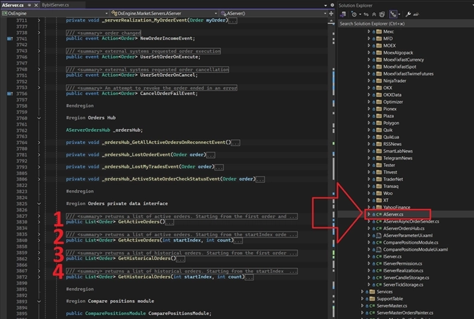Switch to the BybitServer.cs tab

[56, 4]
